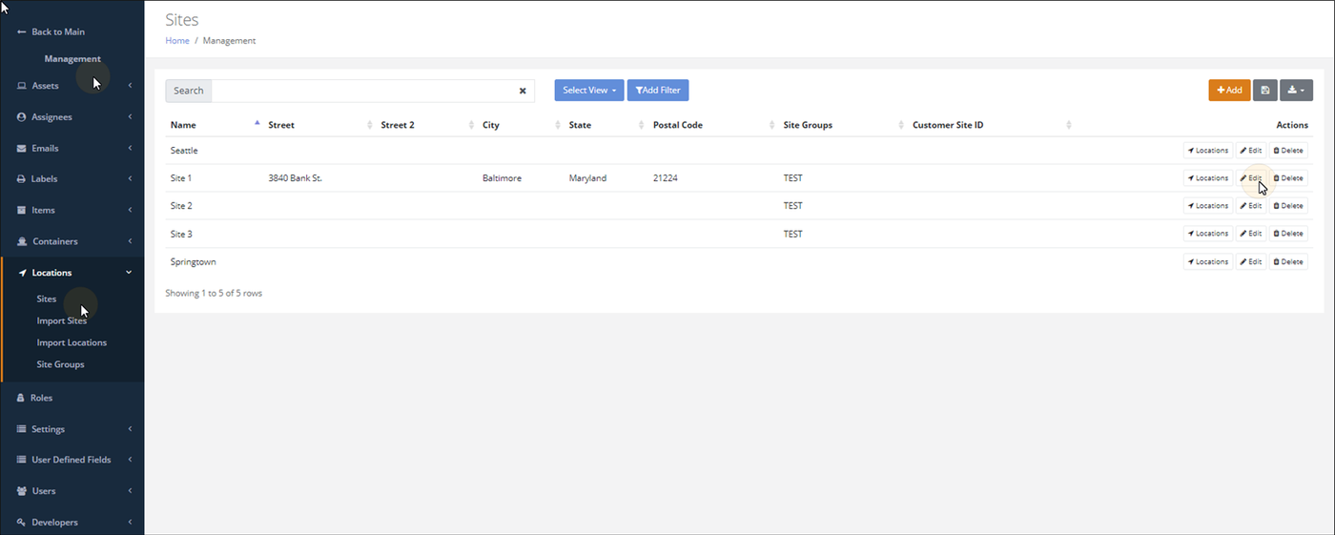Click the back arrow beside Back to Main
The width and height of the screenshot is (1335, 535).
click(22, 31)
